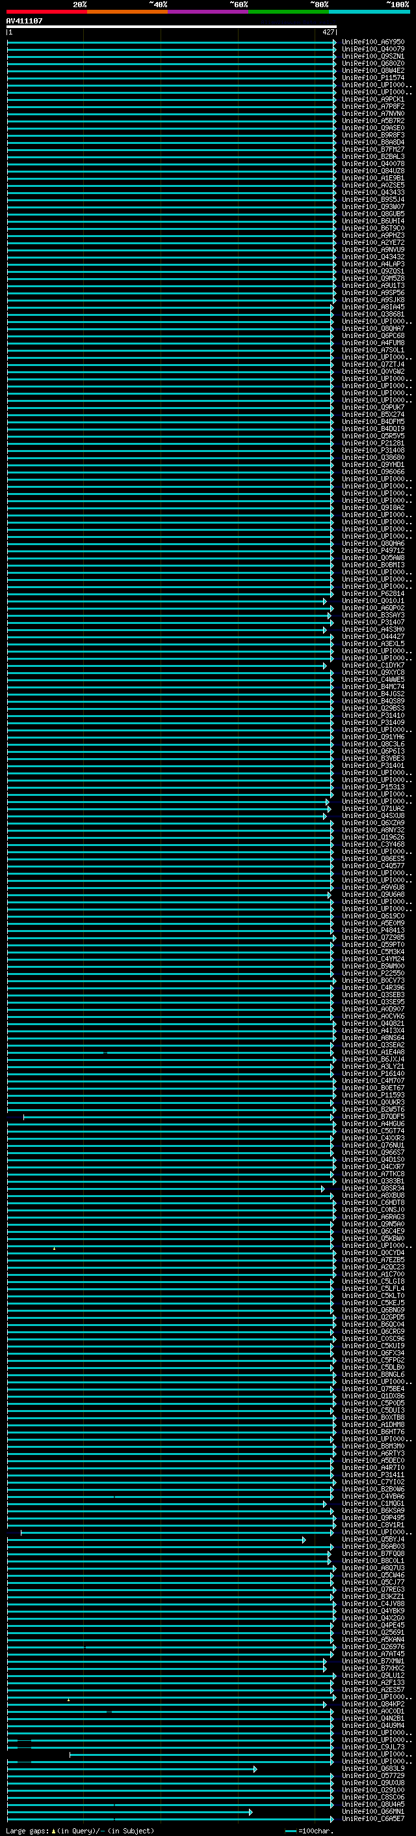416x1836 pixels.
Task: Click the purple ~60% identity legend segment
Action: point(209,12)
